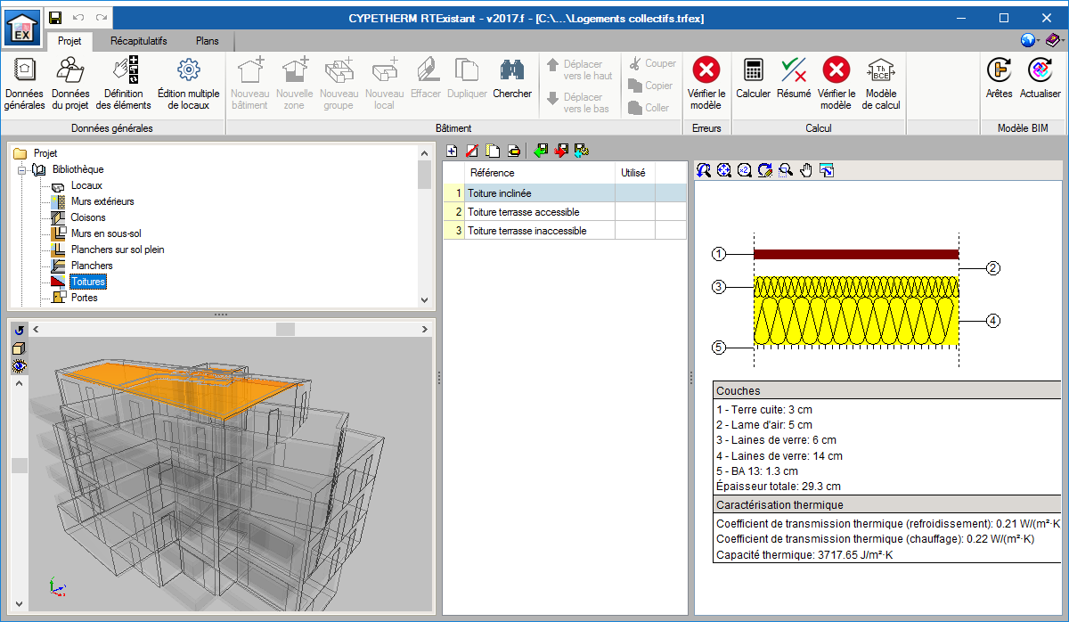Select Toitures in the tree

coord(88,282)
